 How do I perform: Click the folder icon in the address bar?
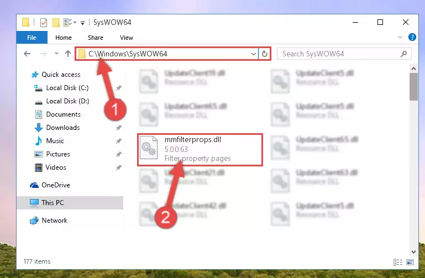[82, 54]
